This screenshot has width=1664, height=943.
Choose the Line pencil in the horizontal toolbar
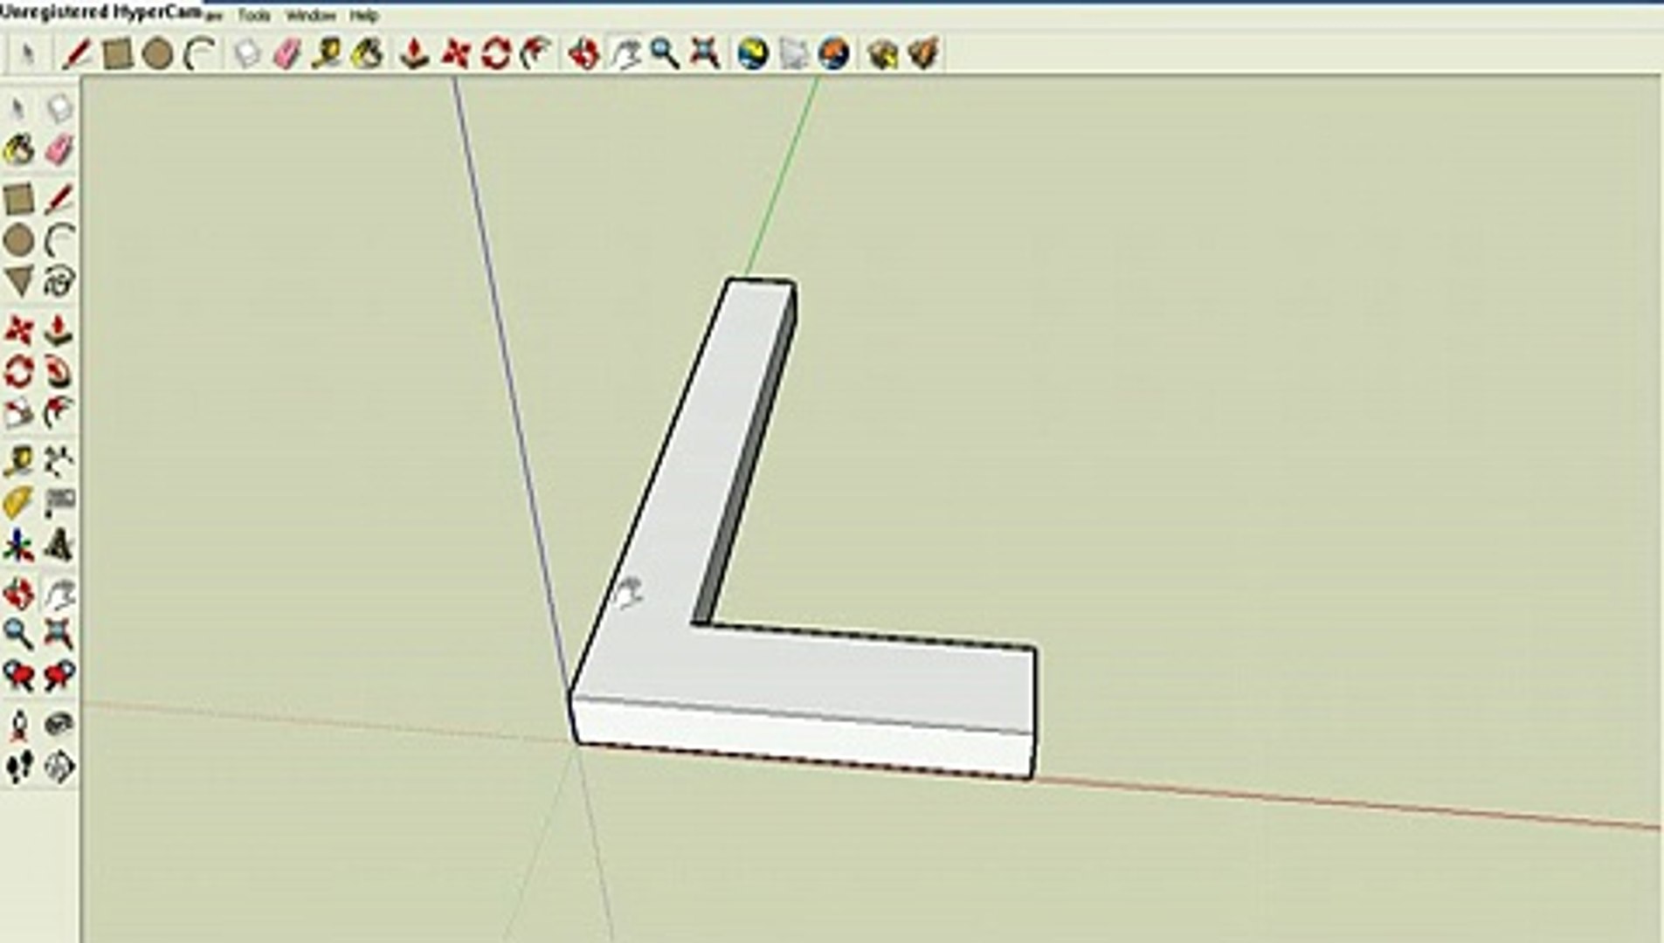76,54
